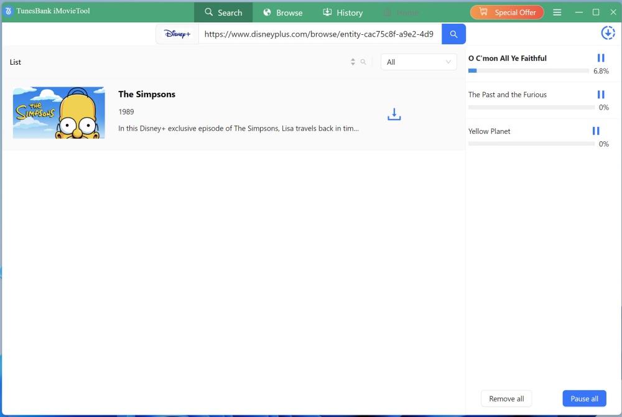622x417 pixels.
Task: Open the hamburger menu
Action: pos(557,12)
